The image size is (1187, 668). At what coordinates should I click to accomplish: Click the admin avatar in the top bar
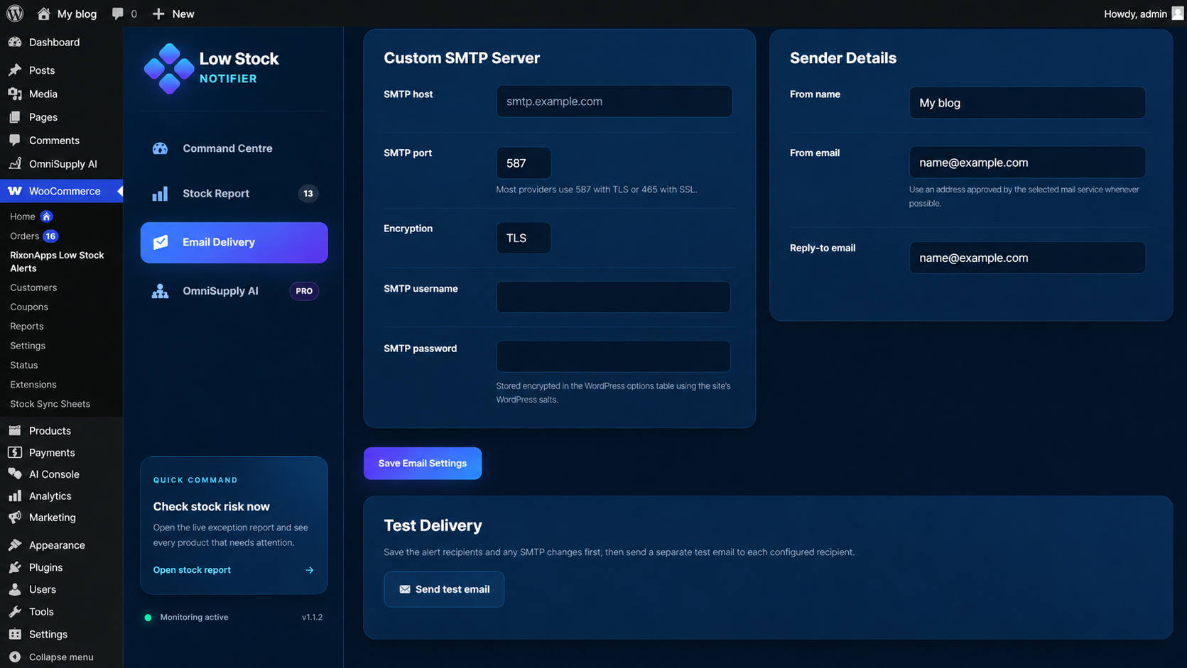(x=1178, y=13)
